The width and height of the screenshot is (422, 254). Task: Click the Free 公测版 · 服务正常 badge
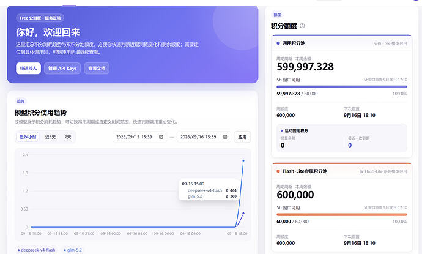(40, 18)
